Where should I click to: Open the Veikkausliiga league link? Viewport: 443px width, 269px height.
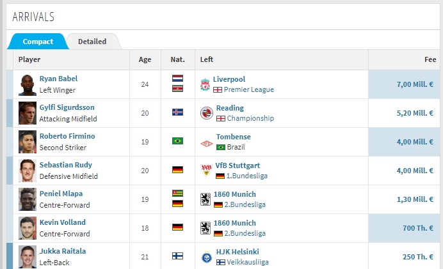[246, 262]
